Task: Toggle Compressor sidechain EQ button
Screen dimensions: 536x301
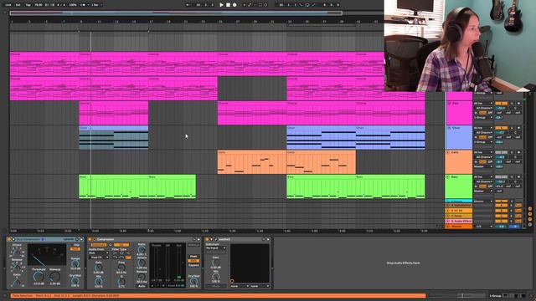Action: coord(121,245)
